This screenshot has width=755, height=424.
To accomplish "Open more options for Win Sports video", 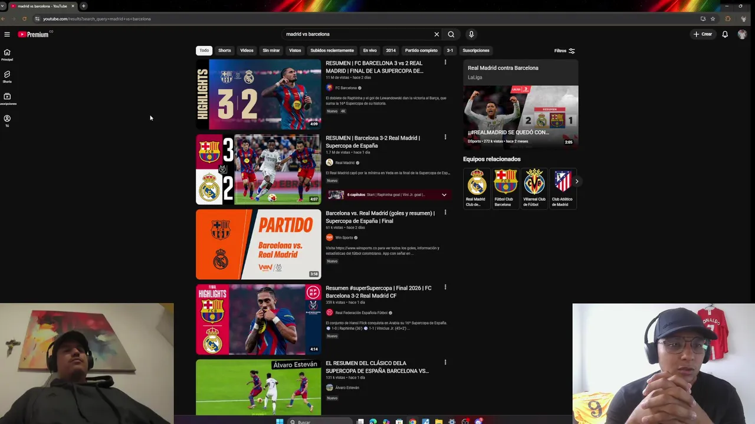I will [x=445, y=212].
